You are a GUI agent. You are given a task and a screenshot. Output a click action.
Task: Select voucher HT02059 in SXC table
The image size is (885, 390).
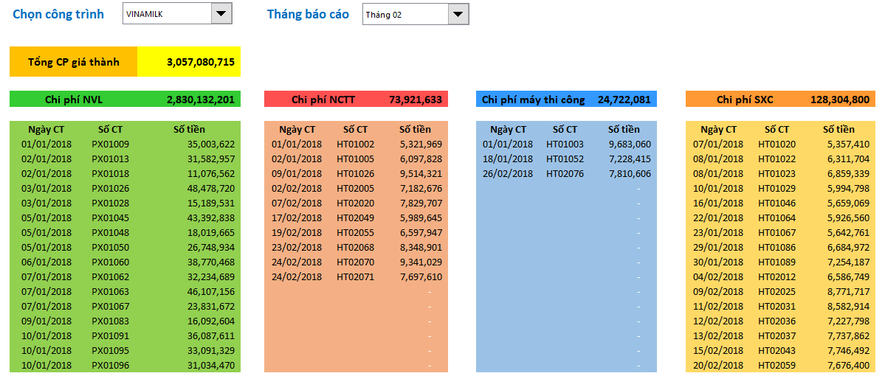[x=776, y=366]
